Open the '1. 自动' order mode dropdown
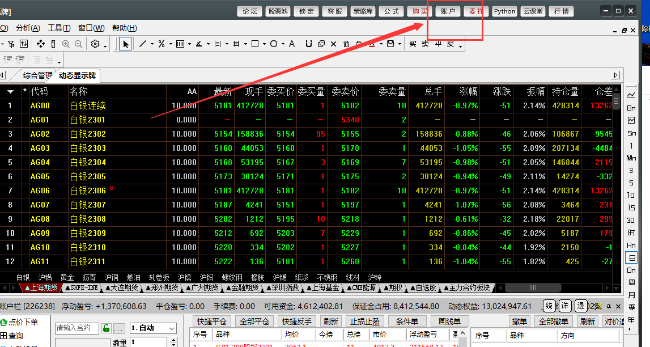 coord(172,328)
